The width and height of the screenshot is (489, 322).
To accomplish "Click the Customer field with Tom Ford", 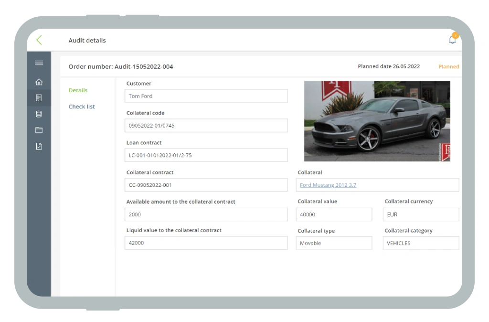I will [206, 96].
